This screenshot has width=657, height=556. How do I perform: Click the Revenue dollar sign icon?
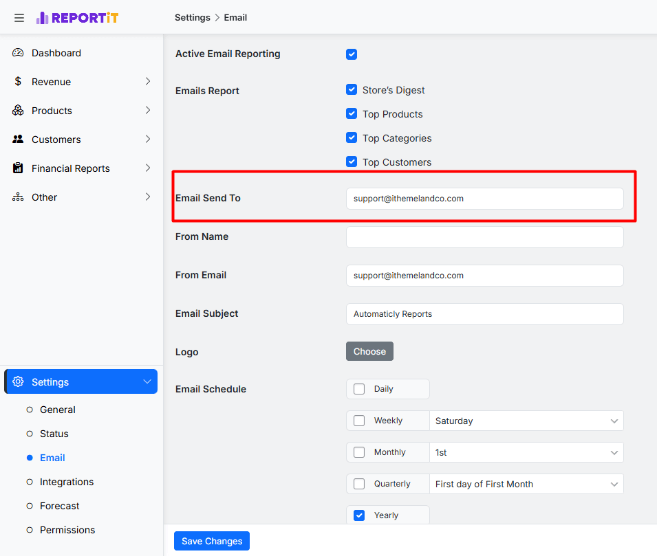(x=18, y=82)
